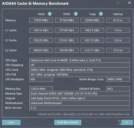Screen dimensions: 134x128
Task: Select L3 Cache Read 269.03 GB/s
Action: pyautogui.click(x=41, y=50)
